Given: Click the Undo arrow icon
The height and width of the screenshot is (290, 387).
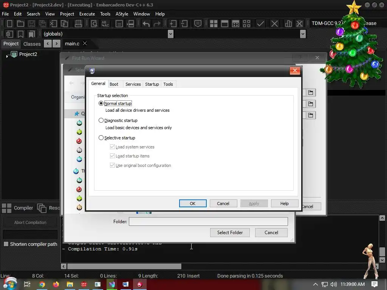Looking at the screenshot, I should [146, 24].
